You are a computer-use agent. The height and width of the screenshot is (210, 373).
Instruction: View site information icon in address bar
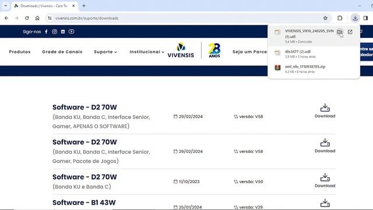coord(50,18)
